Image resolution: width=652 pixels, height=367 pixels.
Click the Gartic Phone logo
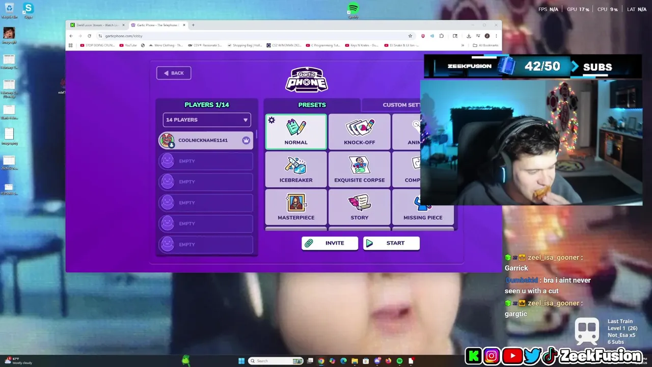(306, 80)
